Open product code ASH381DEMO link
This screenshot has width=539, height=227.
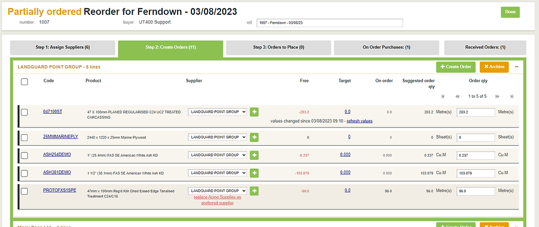pos(57,172)
